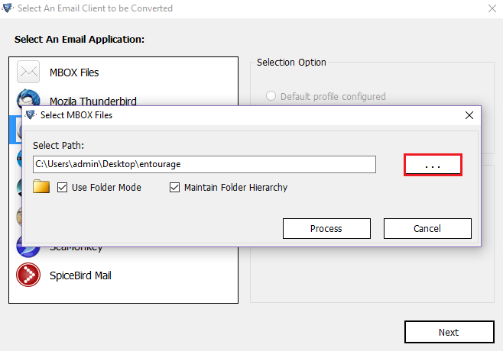Select the MBOX Files list entry text

pos(74,72)
